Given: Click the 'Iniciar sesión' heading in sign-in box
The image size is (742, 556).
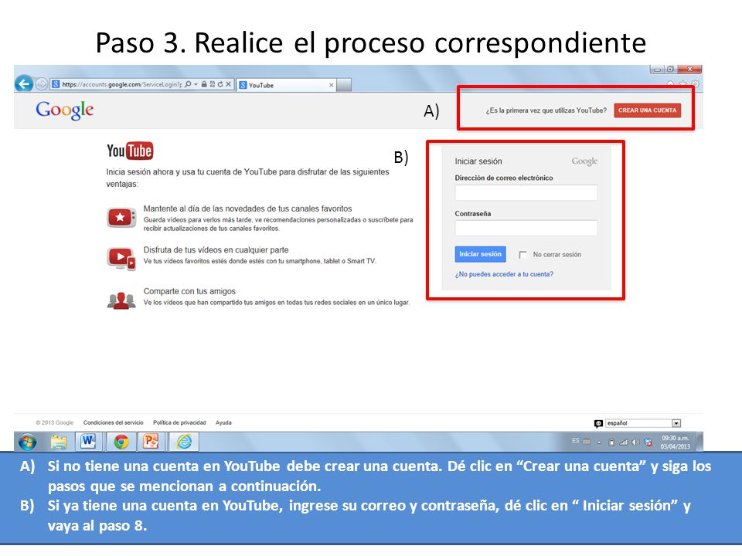Looking at the screenshot, I should click(478, 161).
